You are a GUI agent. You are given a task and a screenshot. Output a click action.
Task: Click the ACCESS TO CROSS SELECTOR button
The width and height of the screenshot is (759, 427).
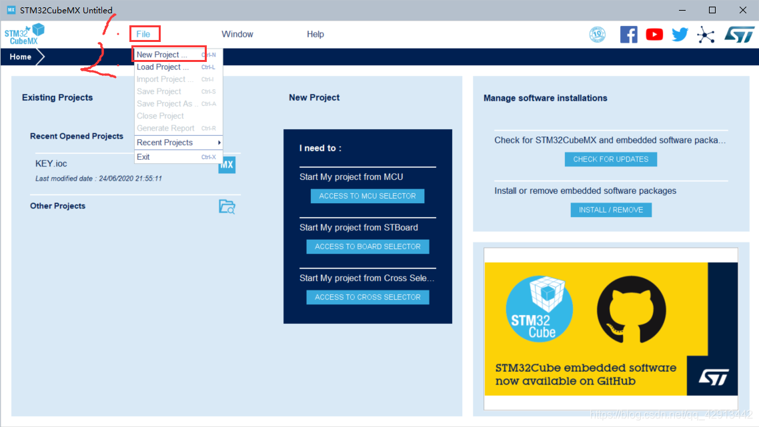point(367,297)
